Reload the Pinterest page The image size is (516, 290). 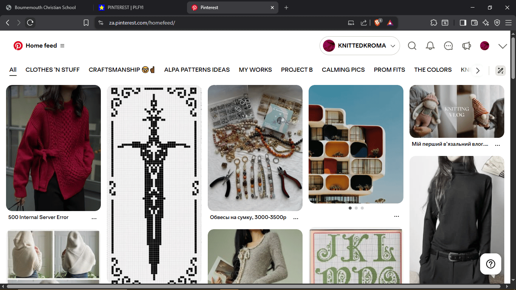tap(30, 23)
